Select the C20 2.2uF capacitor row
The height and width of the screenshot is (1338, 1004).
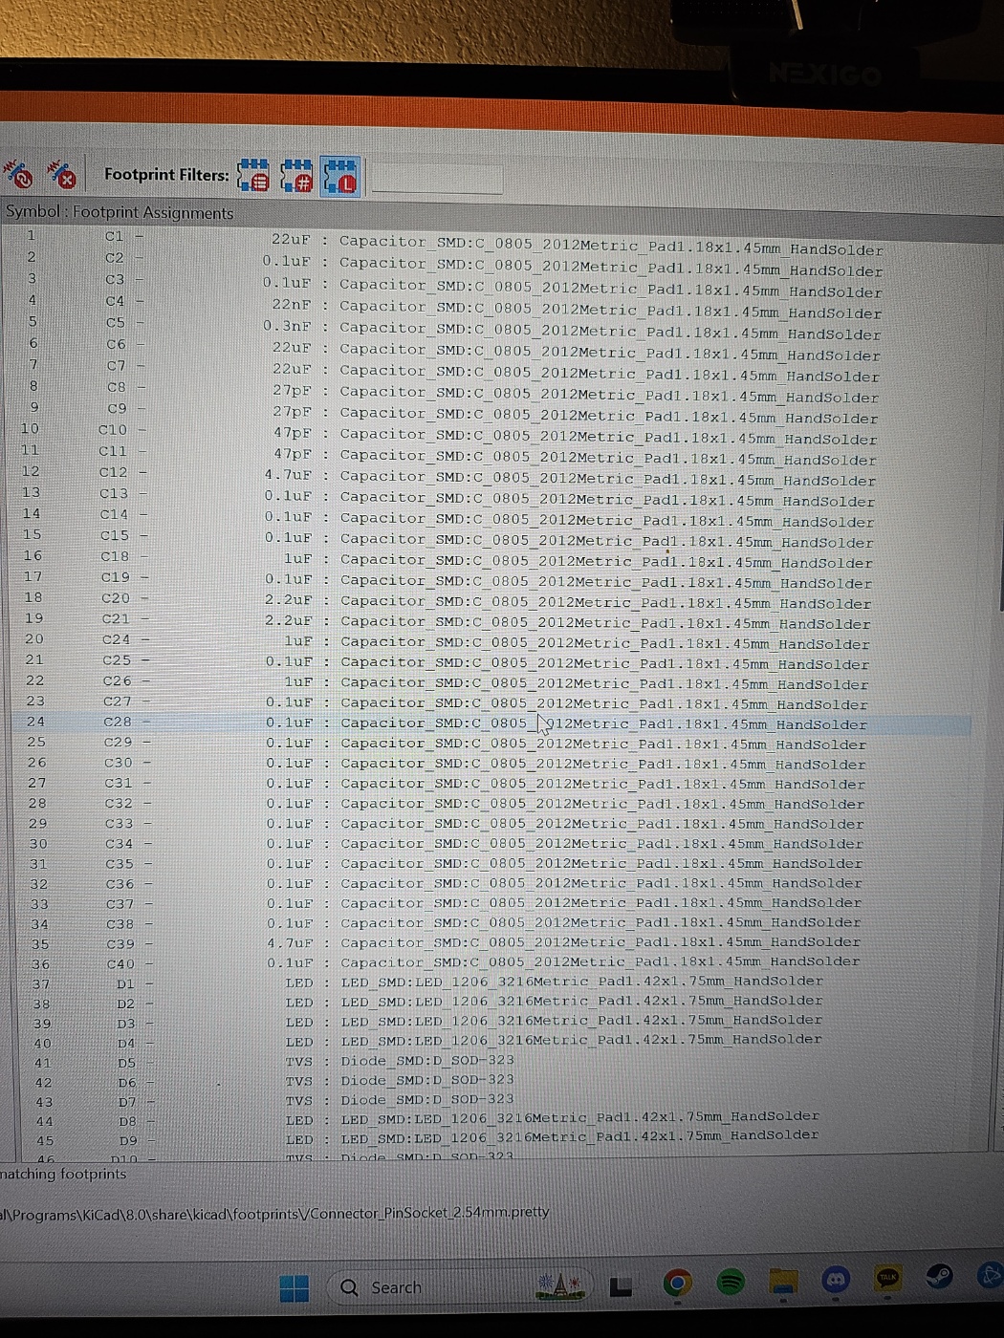pyautogui.click(x=478, y=601)
